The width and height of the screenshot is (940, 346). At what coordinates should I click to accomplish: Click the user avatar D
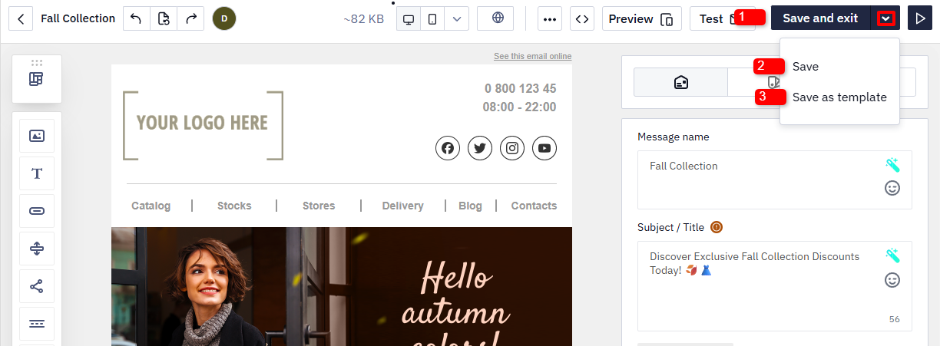tap(224, 18)
